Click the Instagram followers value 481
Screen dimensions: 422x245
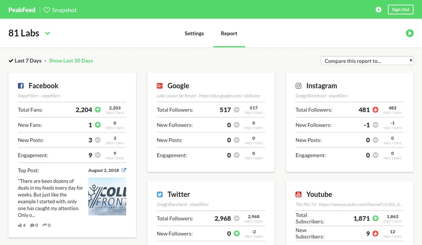[364, 110]
